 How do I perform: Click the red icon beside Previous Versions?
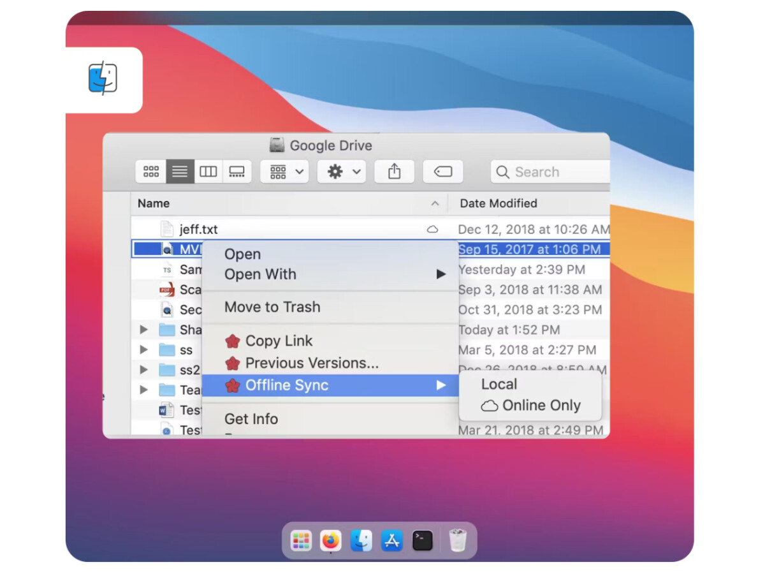coord(233,364)
